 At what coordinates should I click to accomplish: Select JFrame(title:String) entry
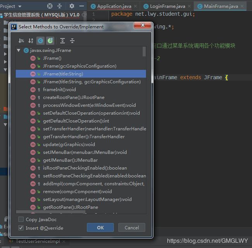click(x=81, y=74)
